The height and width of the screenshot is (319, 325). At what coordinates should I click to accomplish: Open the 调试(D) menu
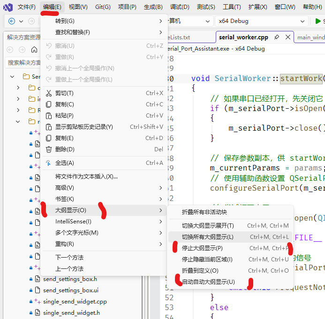180,7
